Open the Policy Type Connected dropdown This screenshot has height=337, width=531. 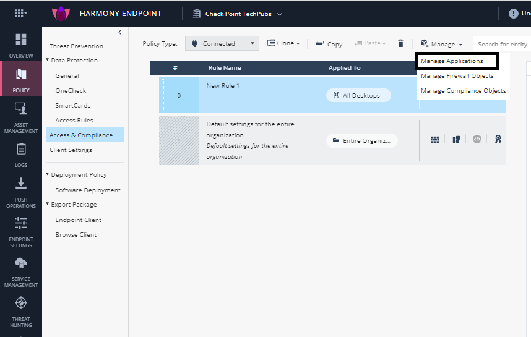pos(222,43)
